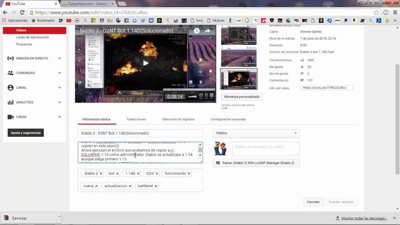Click the video URL field

326,87
